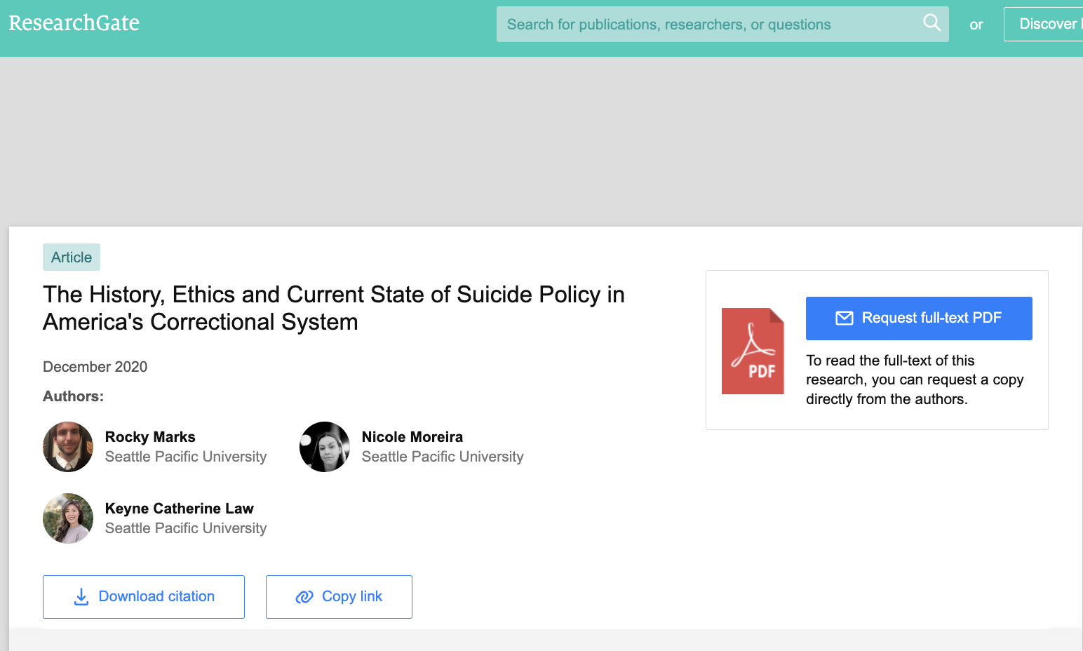
Task: Click the magnifying glass search icon
Action: 931,22
